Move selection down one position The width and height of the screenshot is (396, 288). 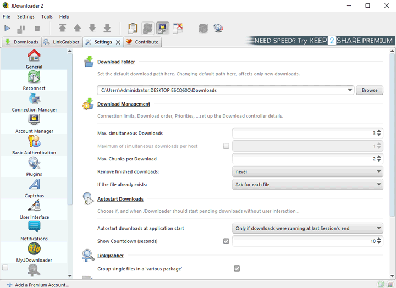coord(92,28)
